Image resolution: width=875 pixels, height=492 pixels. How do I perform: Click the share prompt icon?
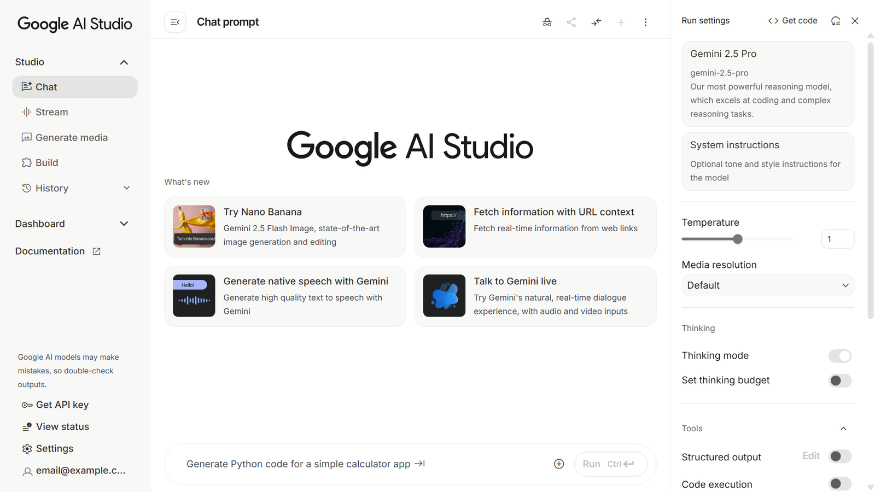coord(571,22)
